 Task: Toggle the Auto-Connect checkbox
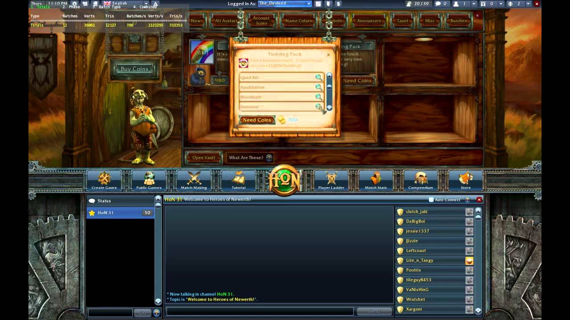click(x=431, y=200)
